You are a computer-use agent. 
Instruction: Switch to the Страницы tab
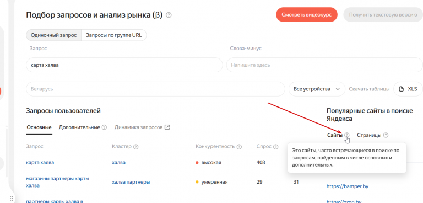coord(369,135)
